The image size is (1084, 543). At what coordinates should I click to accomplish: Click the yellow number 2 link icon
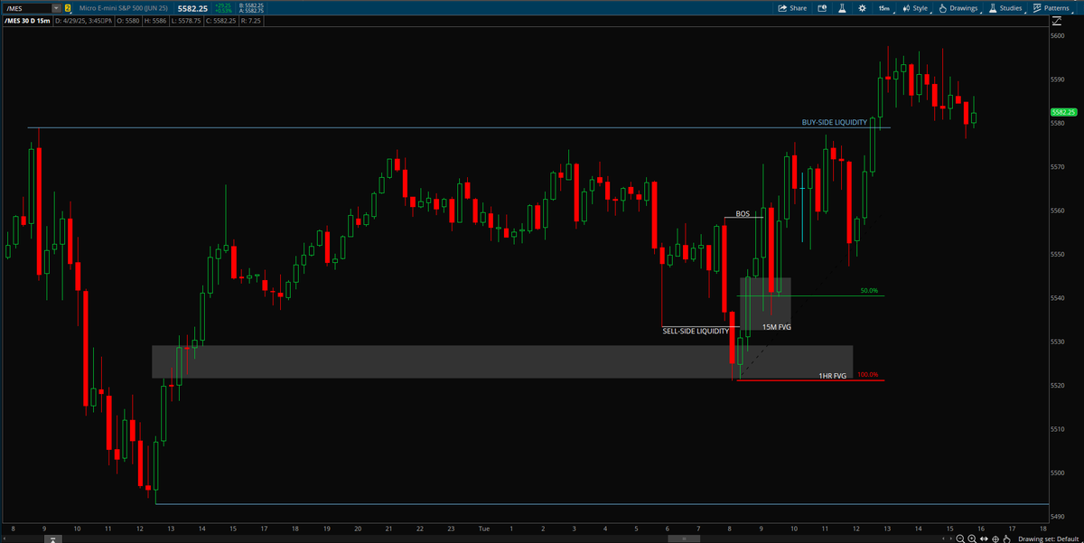69,8
